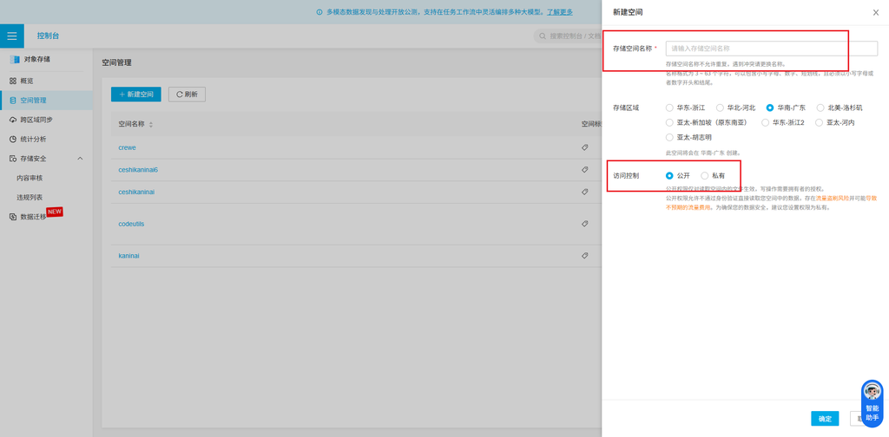Click the 概览 grid icon
The height and width of the screenshot is (437, 889).
click(13, 81)
